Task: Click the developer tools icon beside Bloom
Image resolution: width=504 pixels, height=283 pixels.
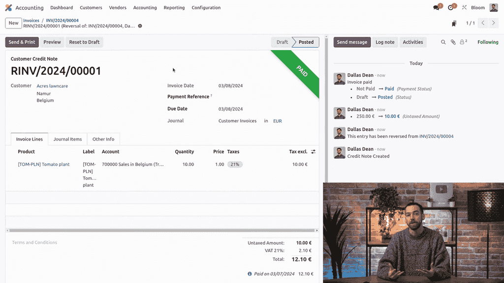Action: (463, 7)
